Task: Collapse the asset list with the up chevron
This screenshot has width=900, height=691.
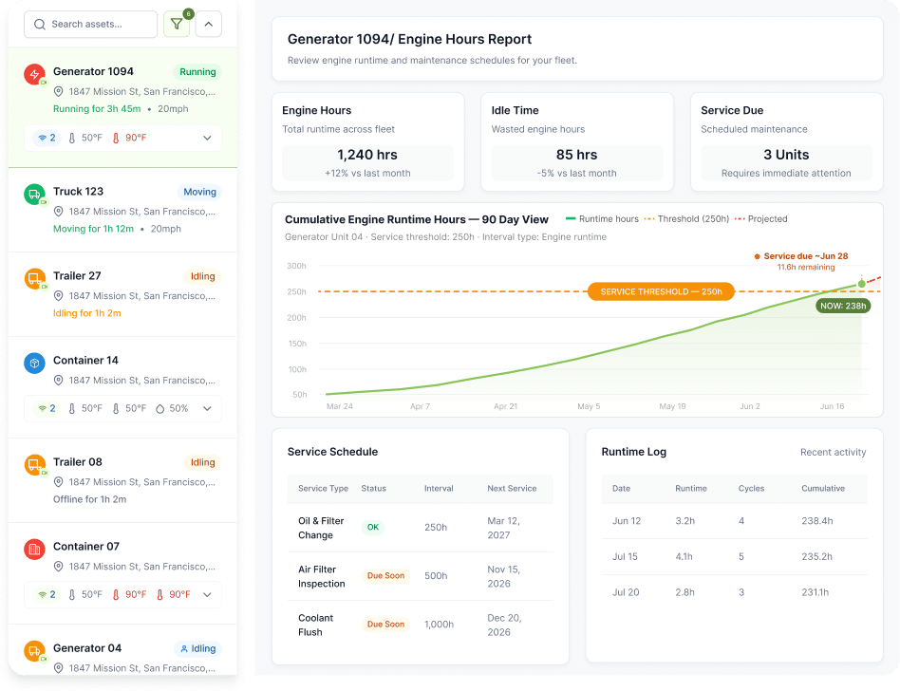Action: click(208, 24)
